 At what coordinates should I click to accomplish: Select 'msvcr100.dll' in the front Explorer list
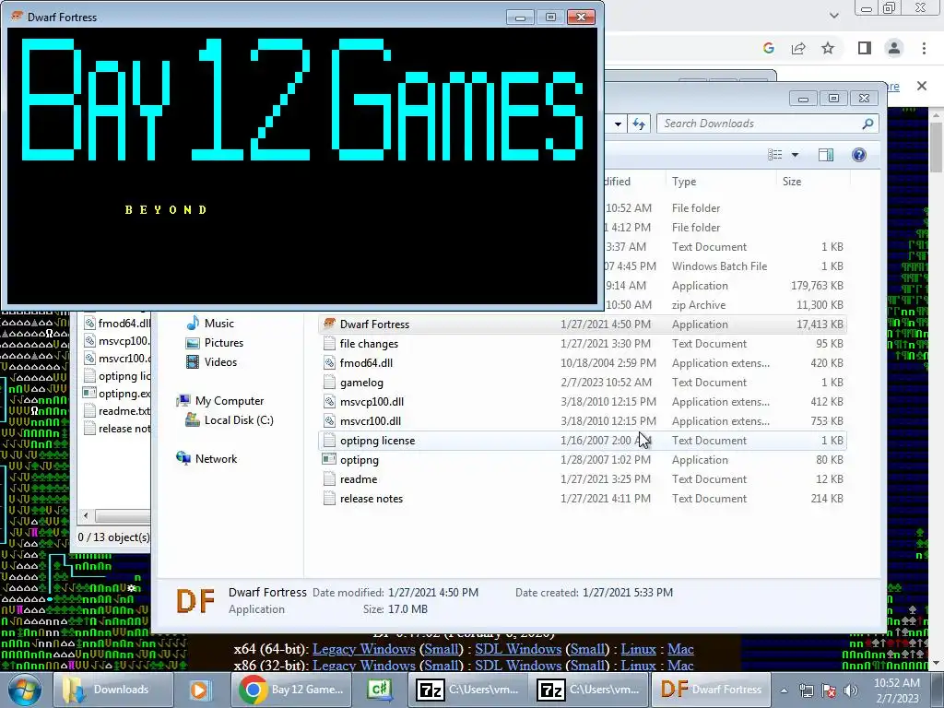click(x=371, y=420)
